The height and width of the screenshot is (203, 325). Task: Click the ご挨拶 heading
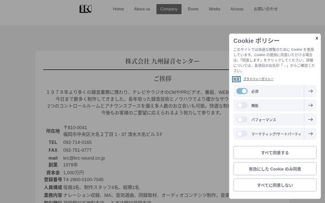(x=162, y=79)
